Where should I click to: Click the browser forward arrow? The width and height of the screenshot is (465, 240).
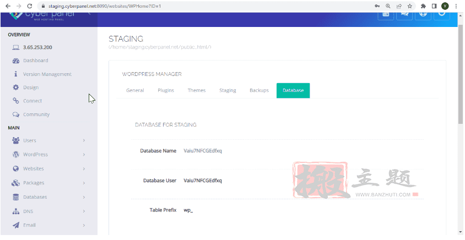19,6
